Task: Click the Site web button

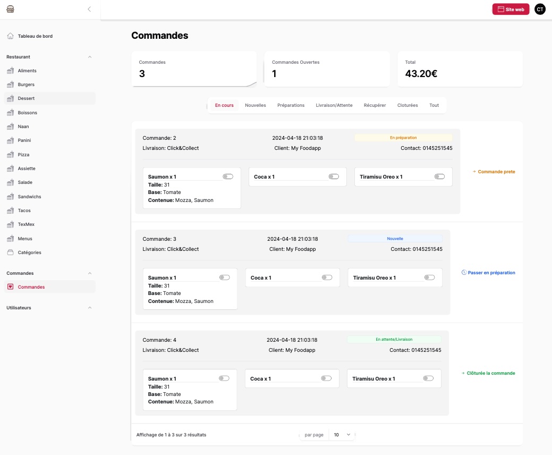Action: pyautogui.click(x=511, y=9)
